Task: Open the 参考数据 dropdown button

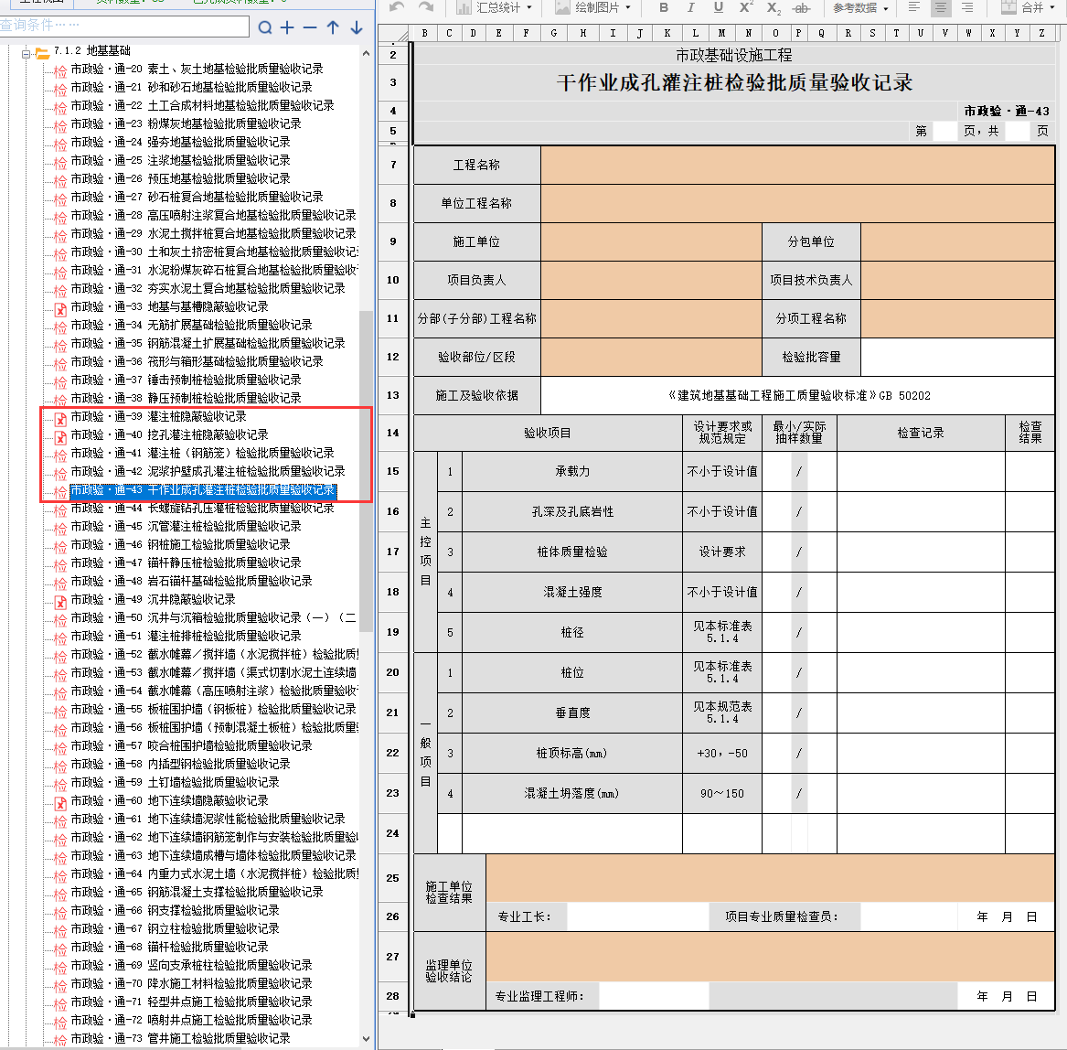Action: click(860, 7)
